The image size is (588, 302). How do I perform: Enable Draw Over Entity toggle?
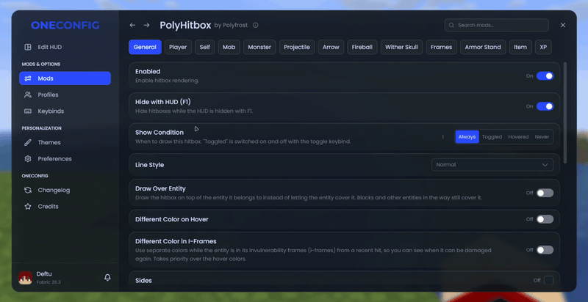click(545, 193)
